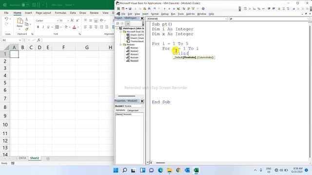Toggle Bold formatting in Excel

pyautogui.click(x=38, y=27)
